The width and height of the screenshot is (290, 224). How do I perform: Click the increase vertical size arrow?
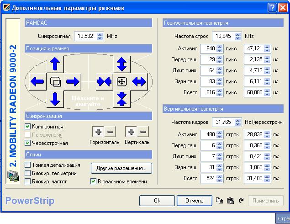[x=121, y=64]
